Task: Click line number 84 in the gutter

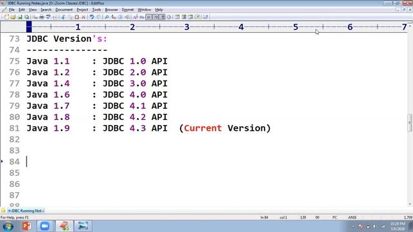Action: (14, 162)
